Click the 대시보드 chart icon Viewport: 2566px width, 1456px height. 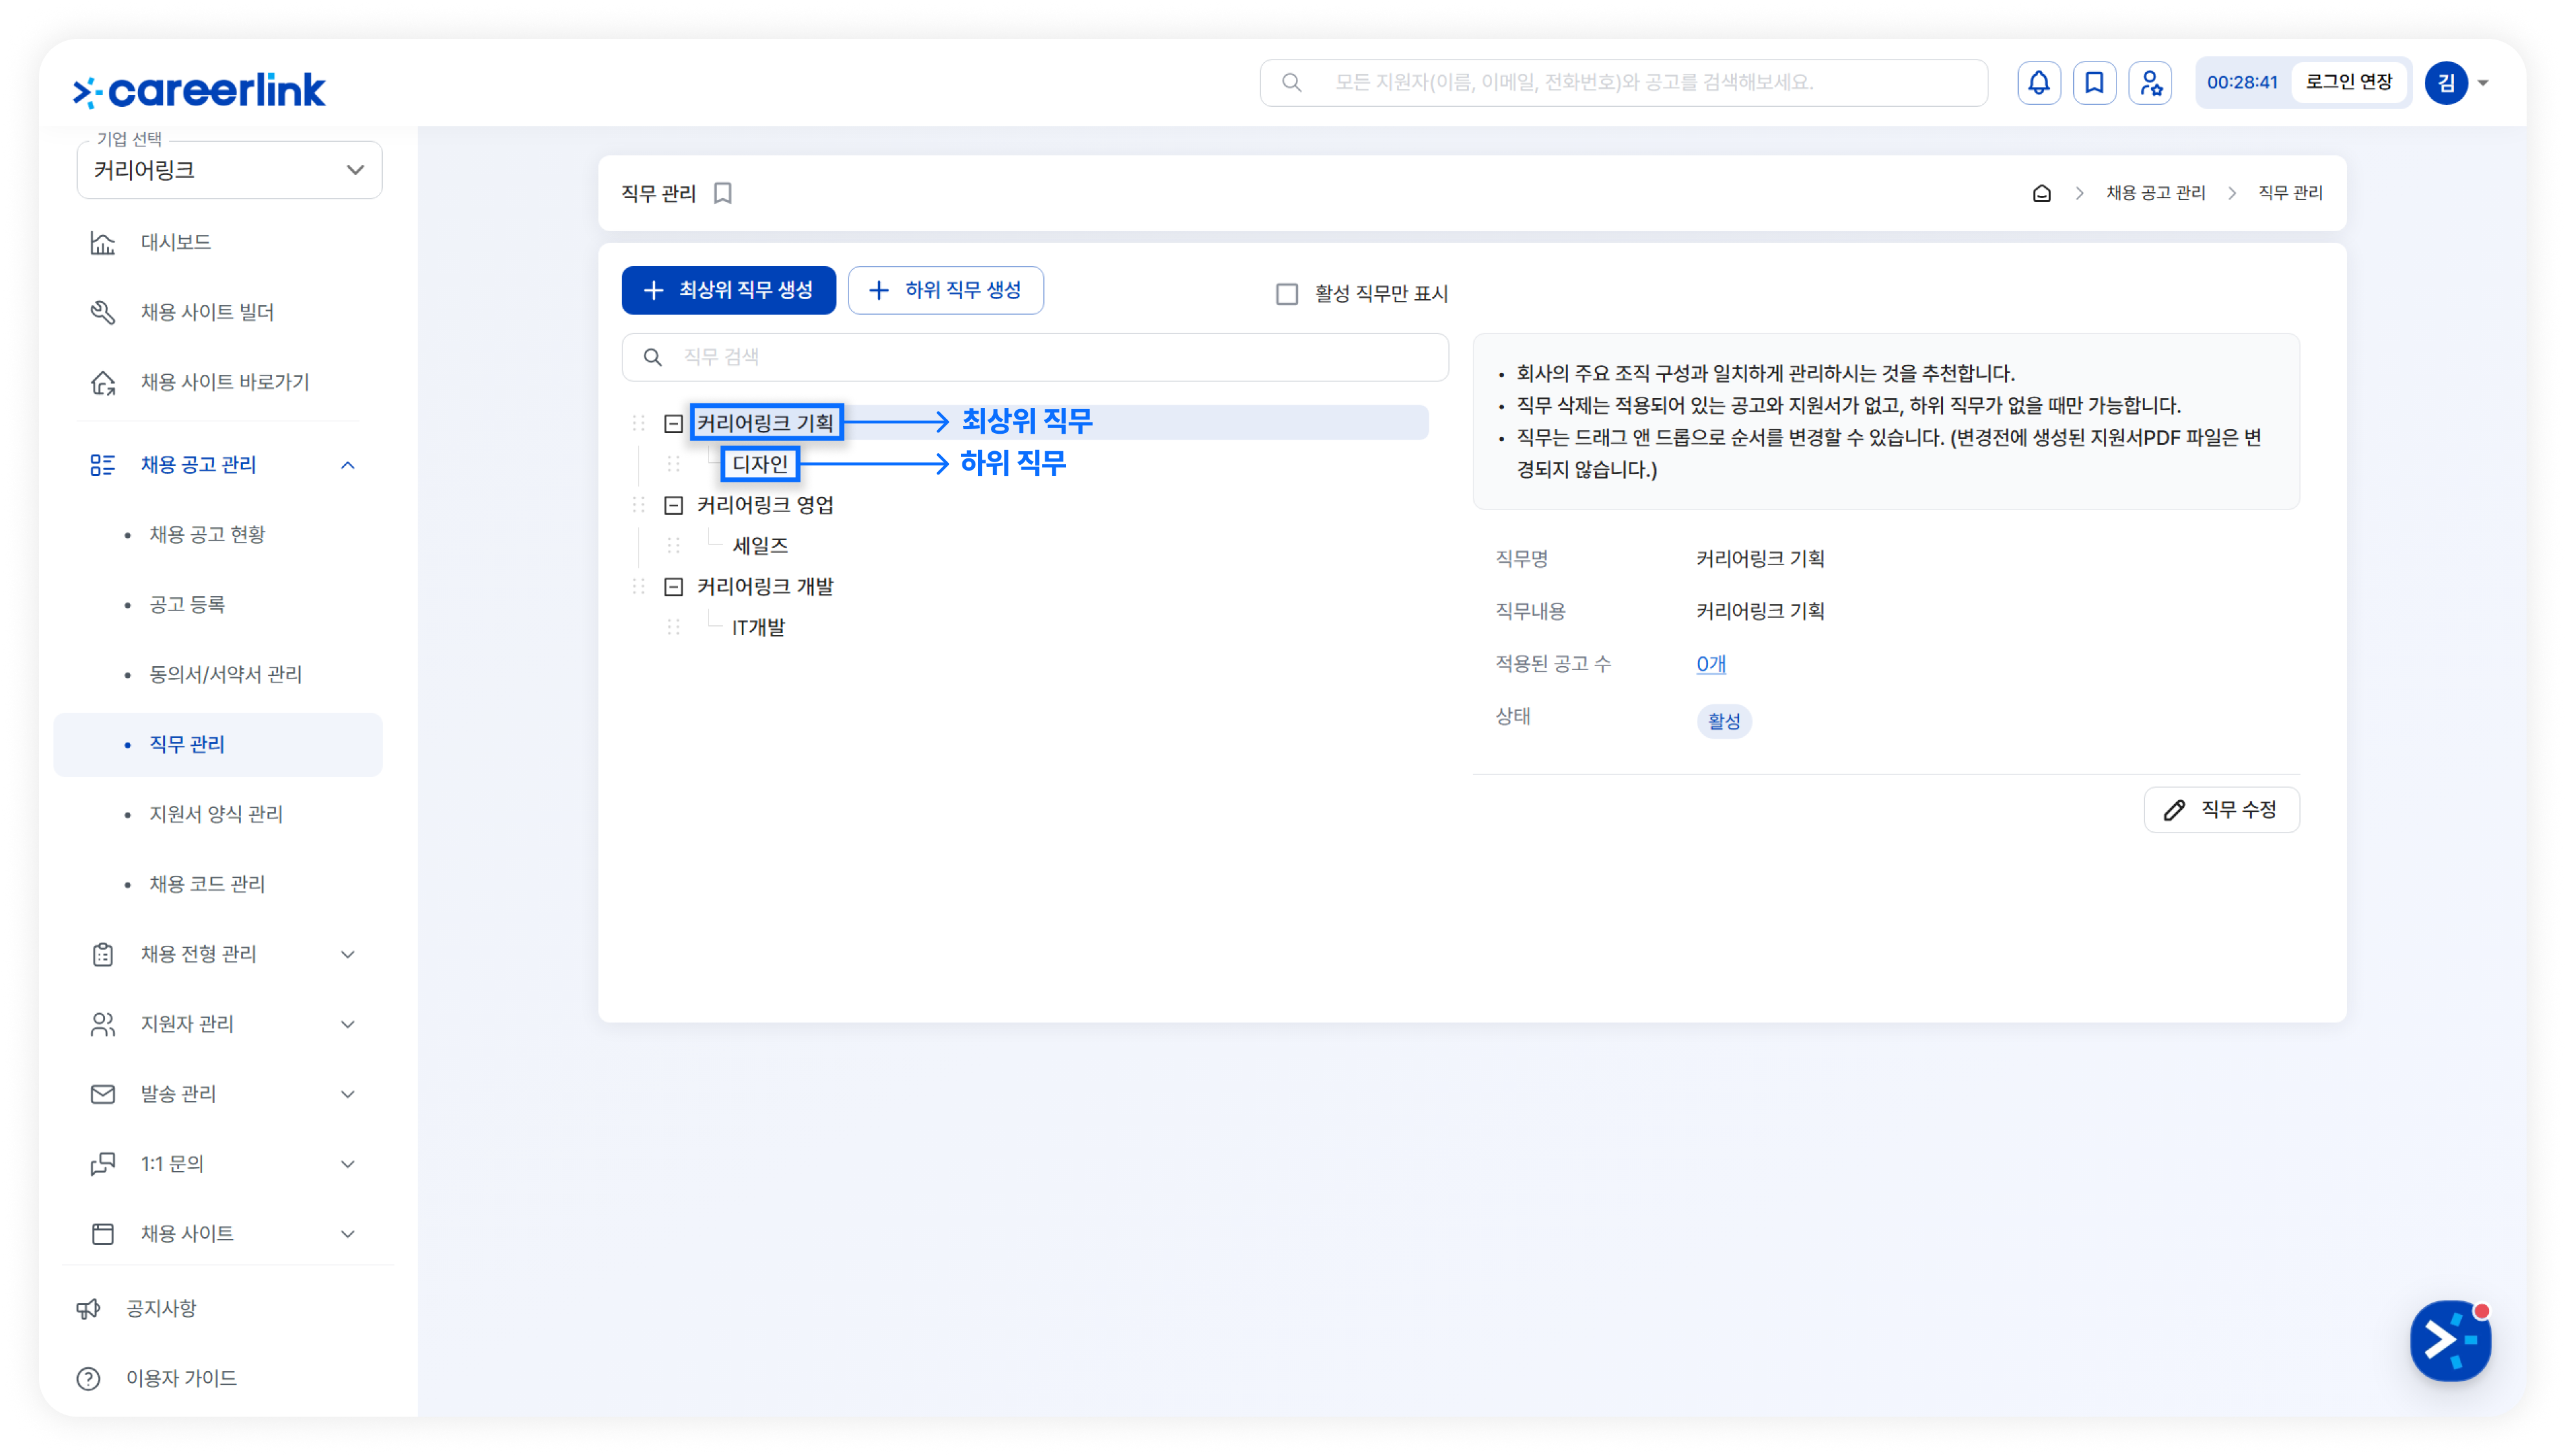coord(103,243)
